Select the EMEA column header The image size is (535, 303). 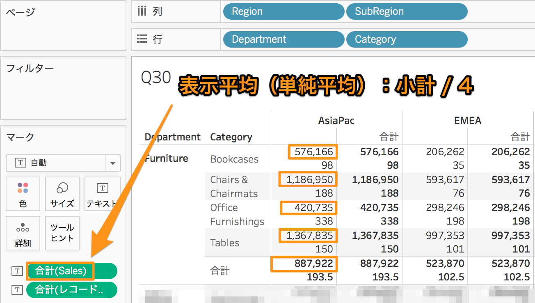point(468,120)
